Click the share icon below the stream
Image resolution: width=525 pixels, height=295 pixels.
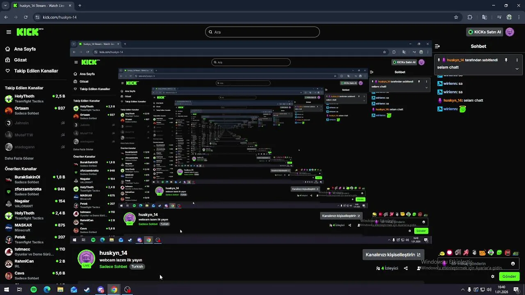[x=406, y=268]
